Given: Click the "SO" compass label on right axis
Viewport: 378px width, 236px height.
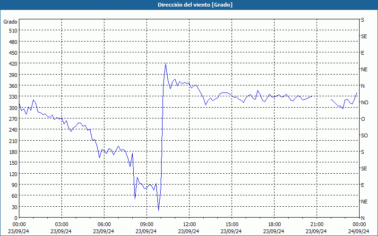Looking at the screenshot, I should (364, 135).
